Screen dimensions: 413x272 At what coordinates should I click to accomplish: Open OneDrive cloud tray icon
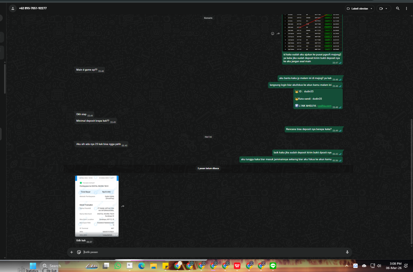tap(364, 266)
